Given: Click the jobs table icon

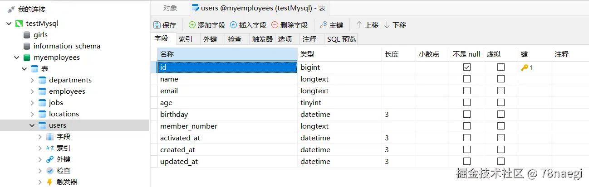Looking at the screenshot, I should click(42, 103).
